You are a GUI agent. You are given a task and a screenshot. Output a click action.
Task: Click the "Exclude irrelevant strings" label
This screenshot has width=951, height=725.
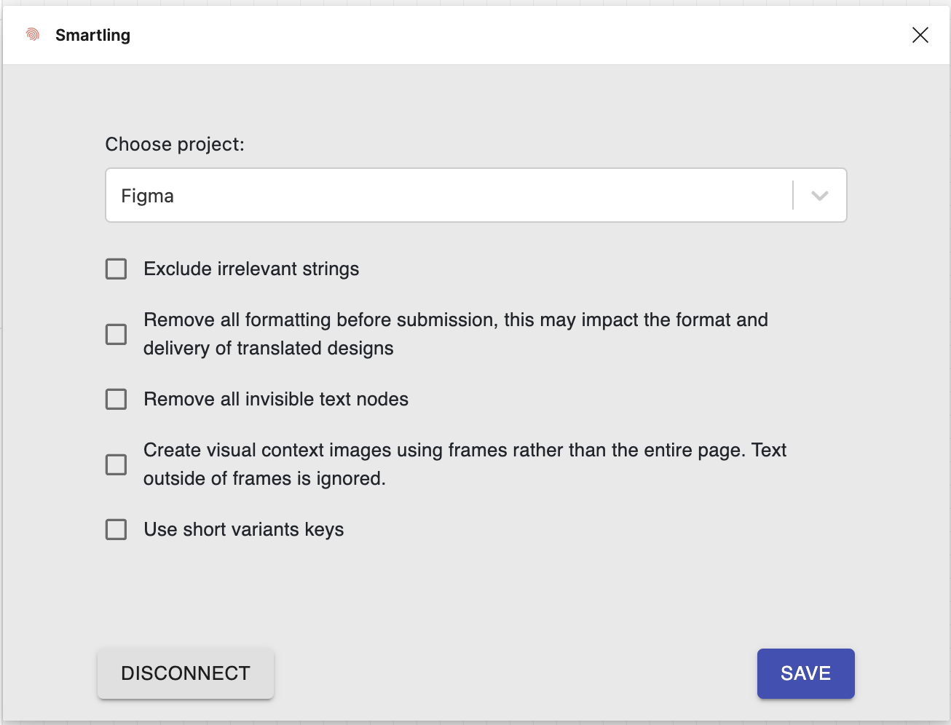tap(251, 269)
